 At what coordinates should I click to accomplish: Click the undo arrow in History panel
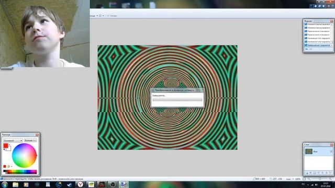(x=307, y=49)
